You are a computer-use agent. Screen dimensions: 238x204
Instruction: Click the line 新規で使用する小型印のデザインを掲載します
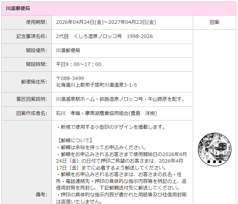coord(111,127)
